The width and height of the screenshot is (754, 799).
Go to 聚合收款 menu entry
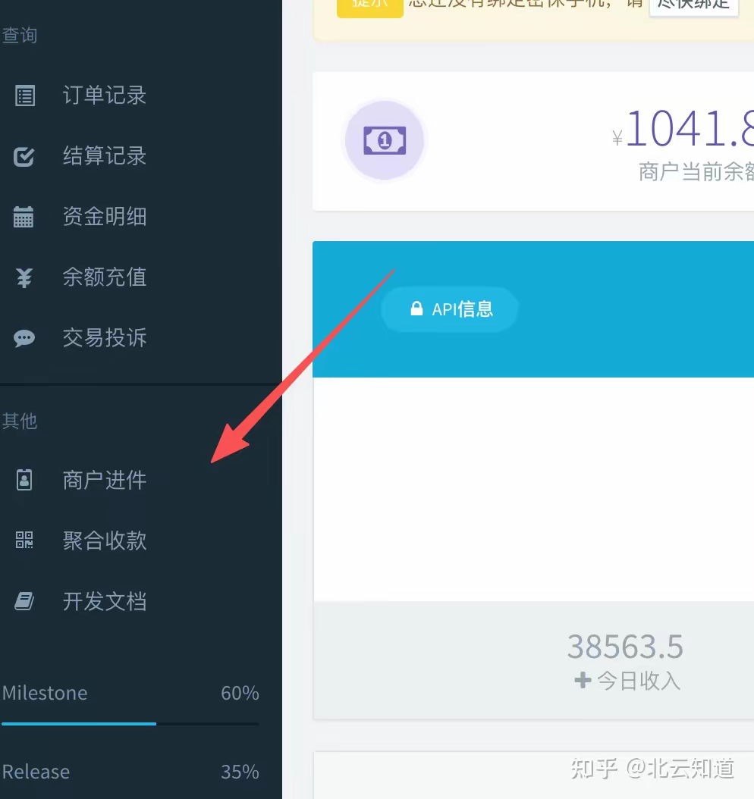coord(105,540)
